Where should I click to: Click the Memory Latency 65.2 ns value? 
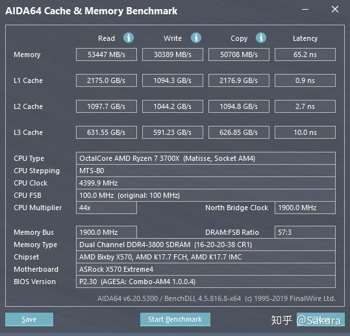pos(305,54)
